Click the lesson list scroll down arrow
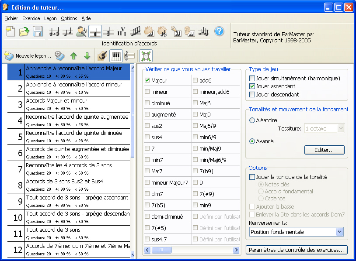Image resolution: width=356 pixels, height=261 pixels. click(133, 254)
